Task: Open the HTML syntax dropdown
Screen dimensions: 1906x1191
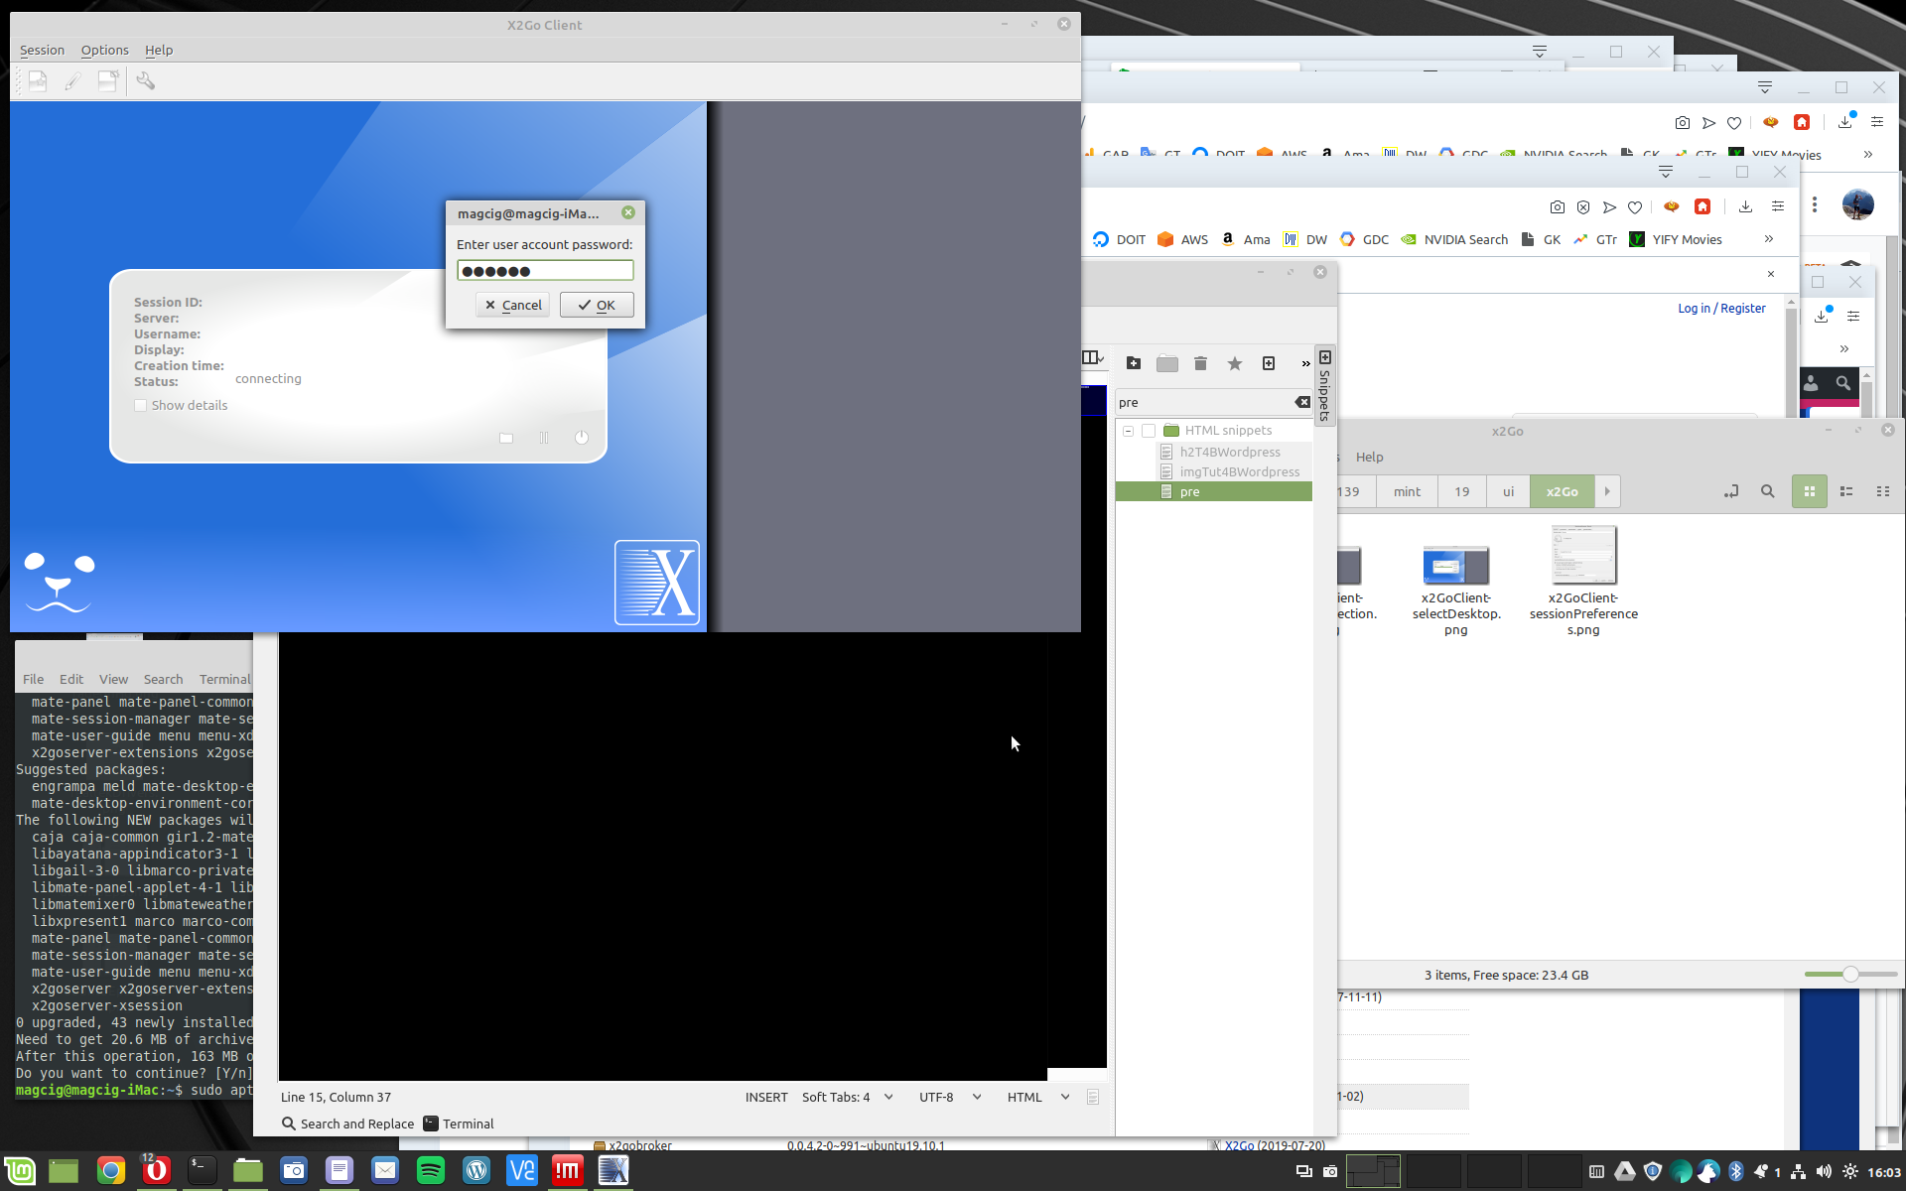Action: (1065, 1097)
